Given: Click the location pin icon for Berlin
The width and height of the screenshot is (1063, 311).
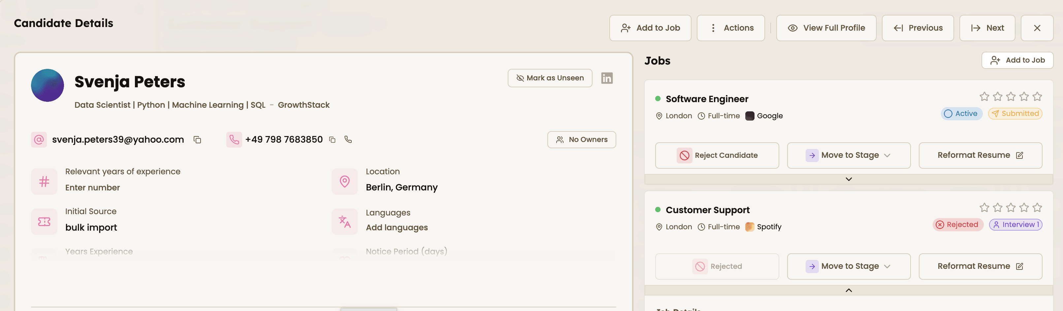Looking at the screenshot, I should tap(344, 181).
